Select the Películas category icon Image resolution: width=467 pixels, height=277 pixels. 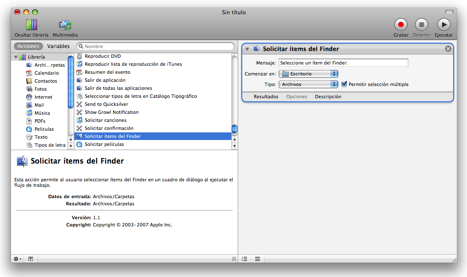pyautogui.click(x=29, y=129)
